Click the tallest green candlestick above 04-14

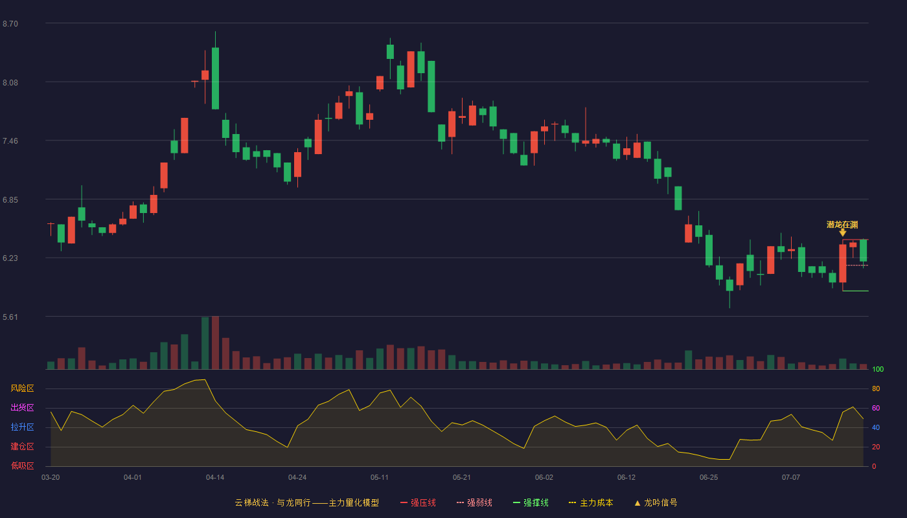point(215,78)
